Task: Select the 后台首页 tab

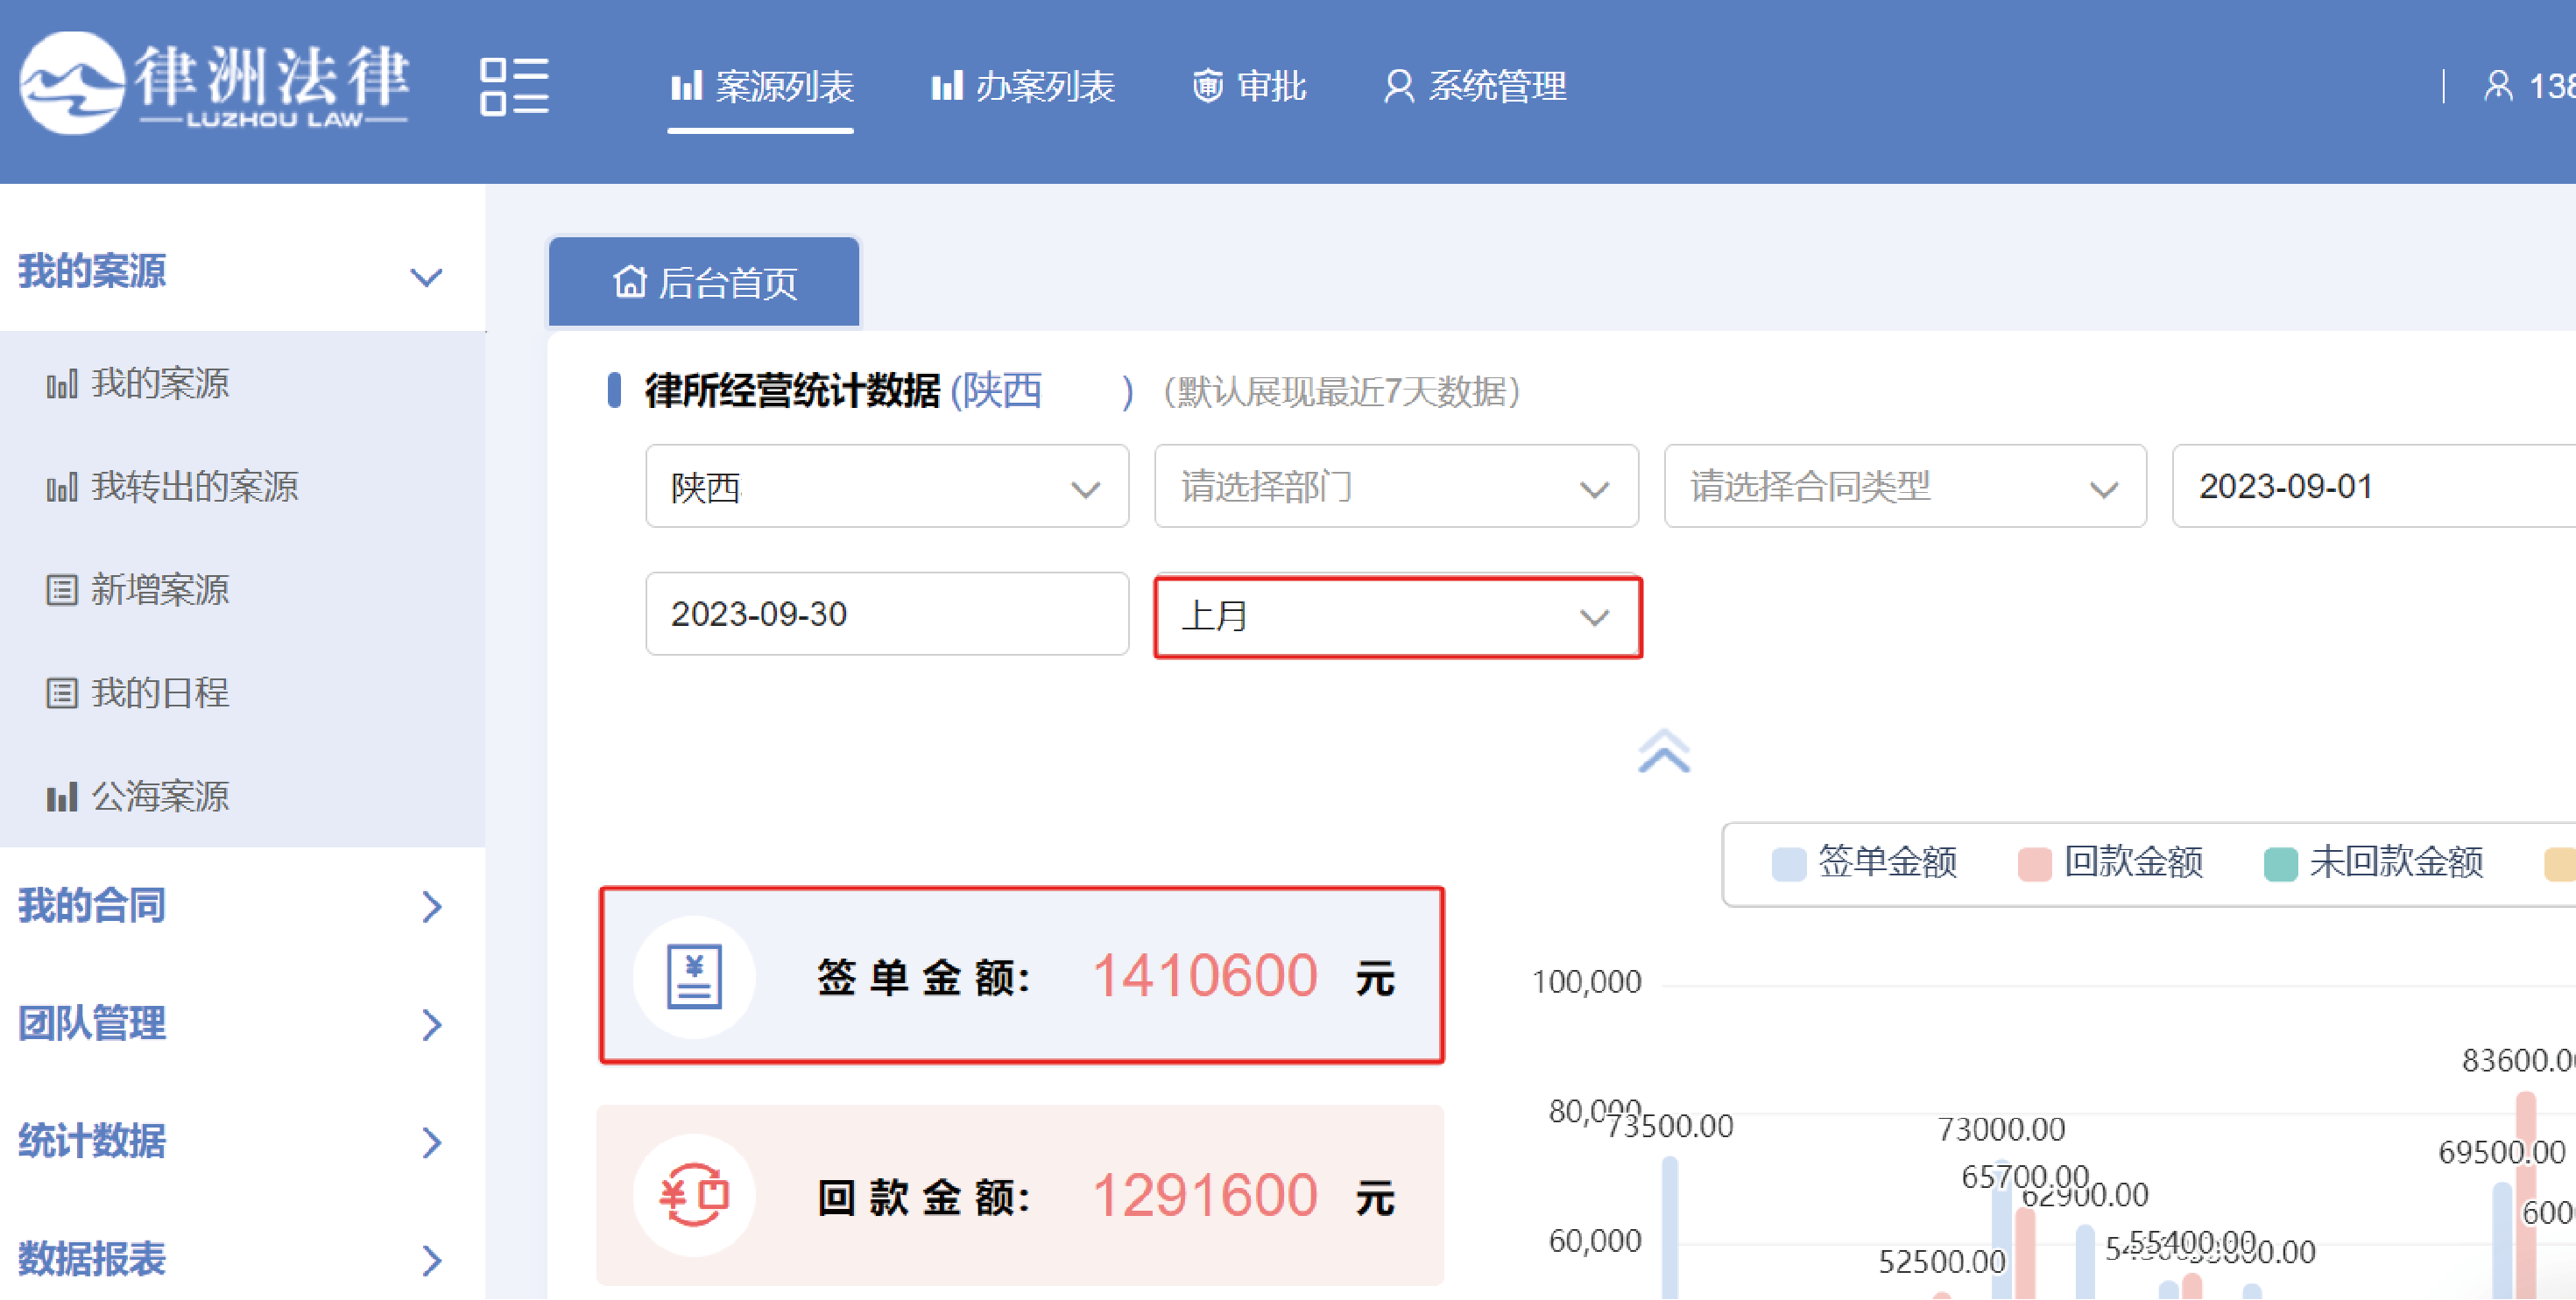Action: pos(704,283)
